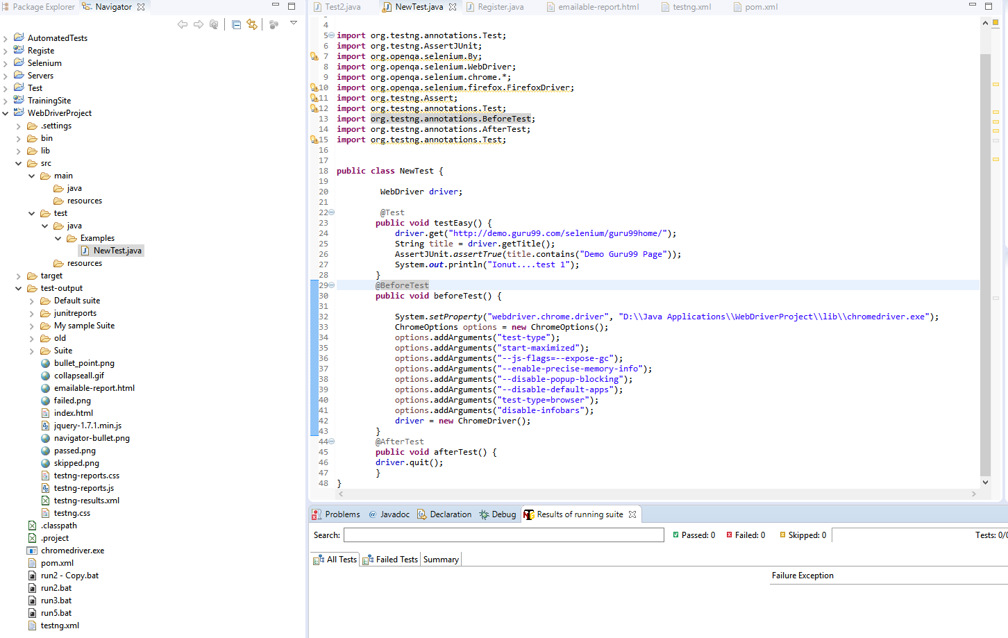1008x638 pixels.
Task: Open the Debug view tab
Action: pyautogui.click(x=498, y=514)
